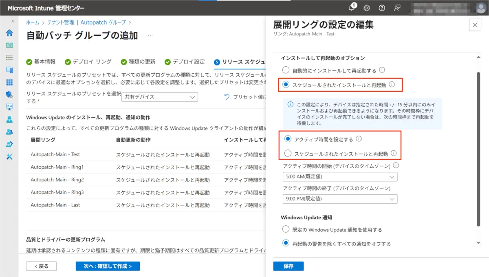Screen dimensions: 489x277
Task: Open the Dashboard chart icon in sidebar
Action: [x=9, y=45]
